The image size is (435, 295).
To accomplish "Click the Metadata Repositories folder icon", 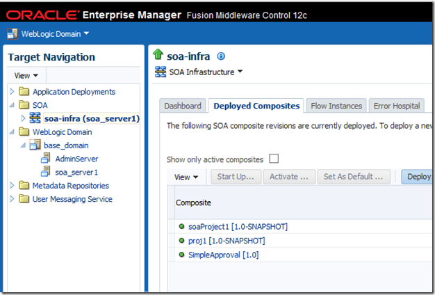I will click(24, 184).
